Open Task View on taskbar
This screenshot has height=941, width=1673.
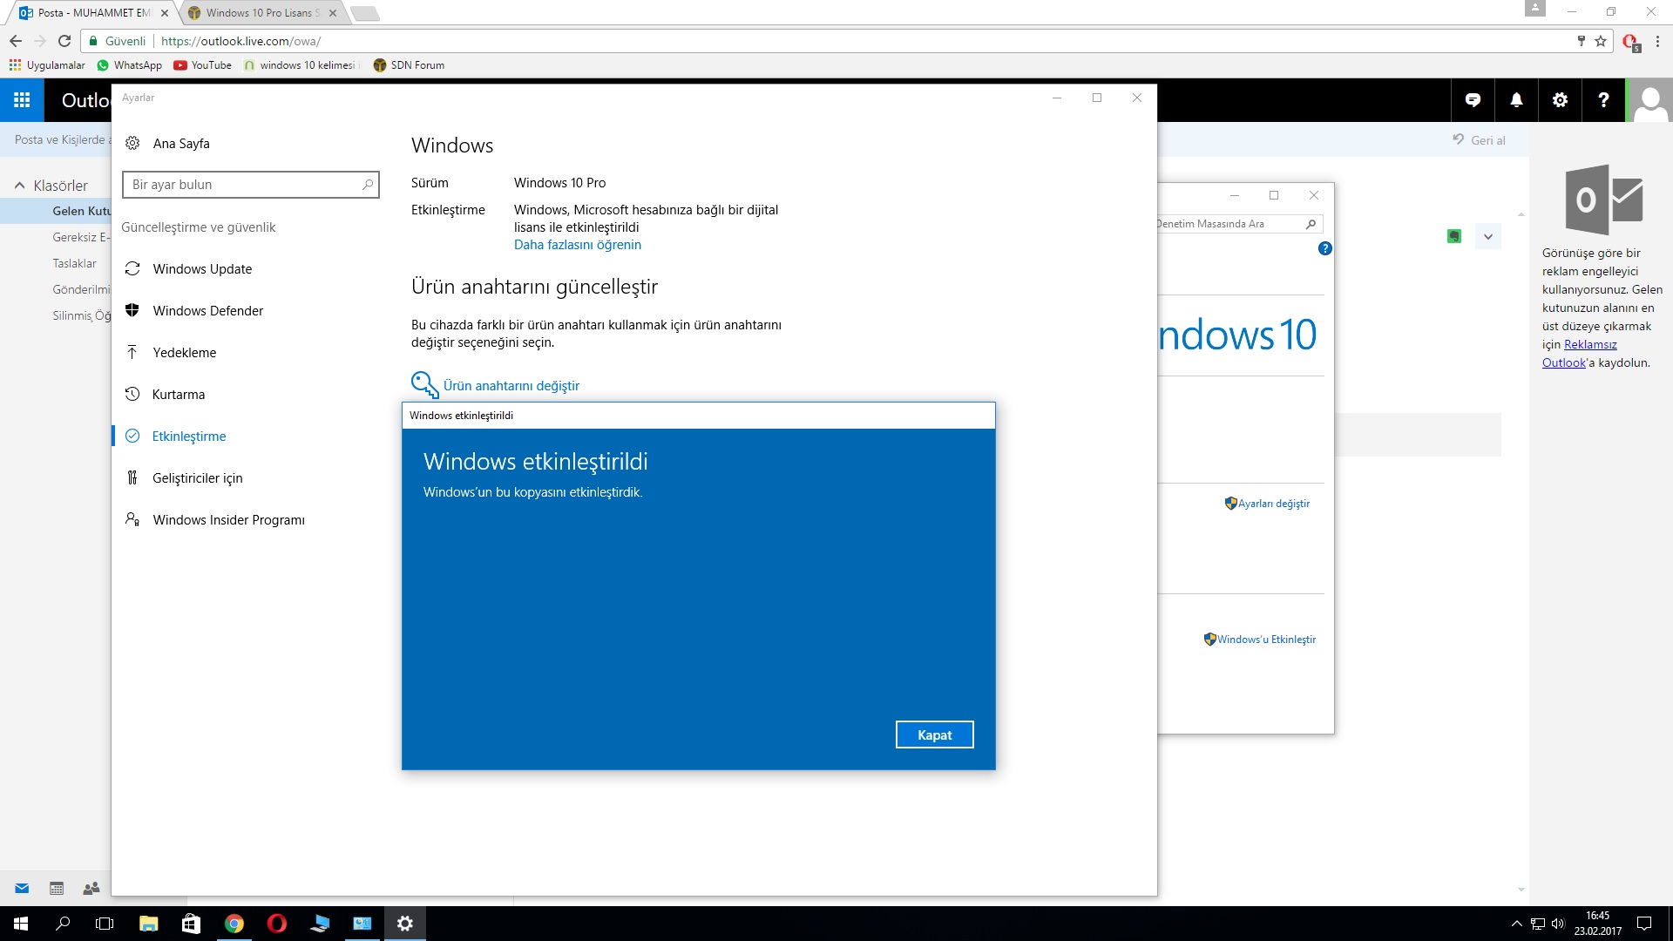(x=105, y=924)
